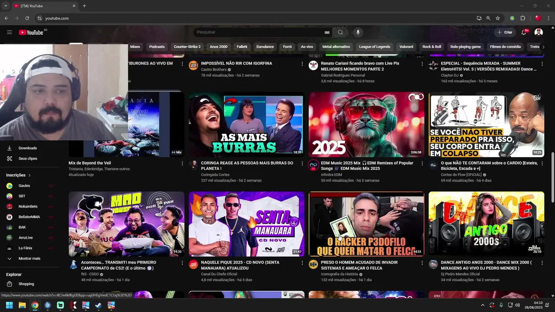Open the YouTube account avatar menu

539,32
